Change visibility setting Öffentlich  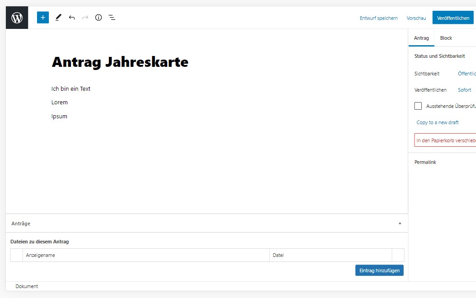[x=467, y=74]
